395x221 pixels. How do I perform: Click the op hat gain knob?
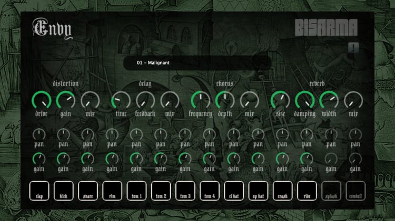pyautogui.click(x=258, y=159)
